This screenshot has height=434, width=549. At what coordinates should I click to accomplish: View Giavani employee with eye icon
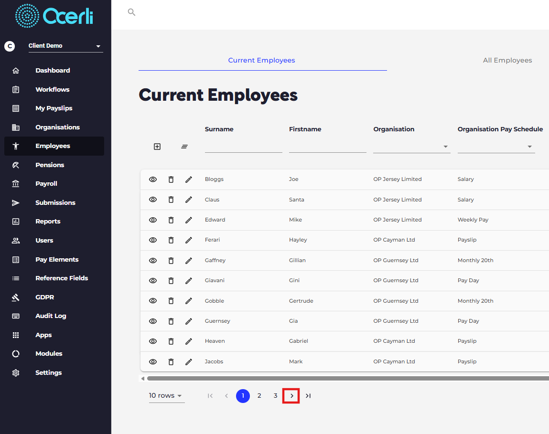(x=153, y=281)
